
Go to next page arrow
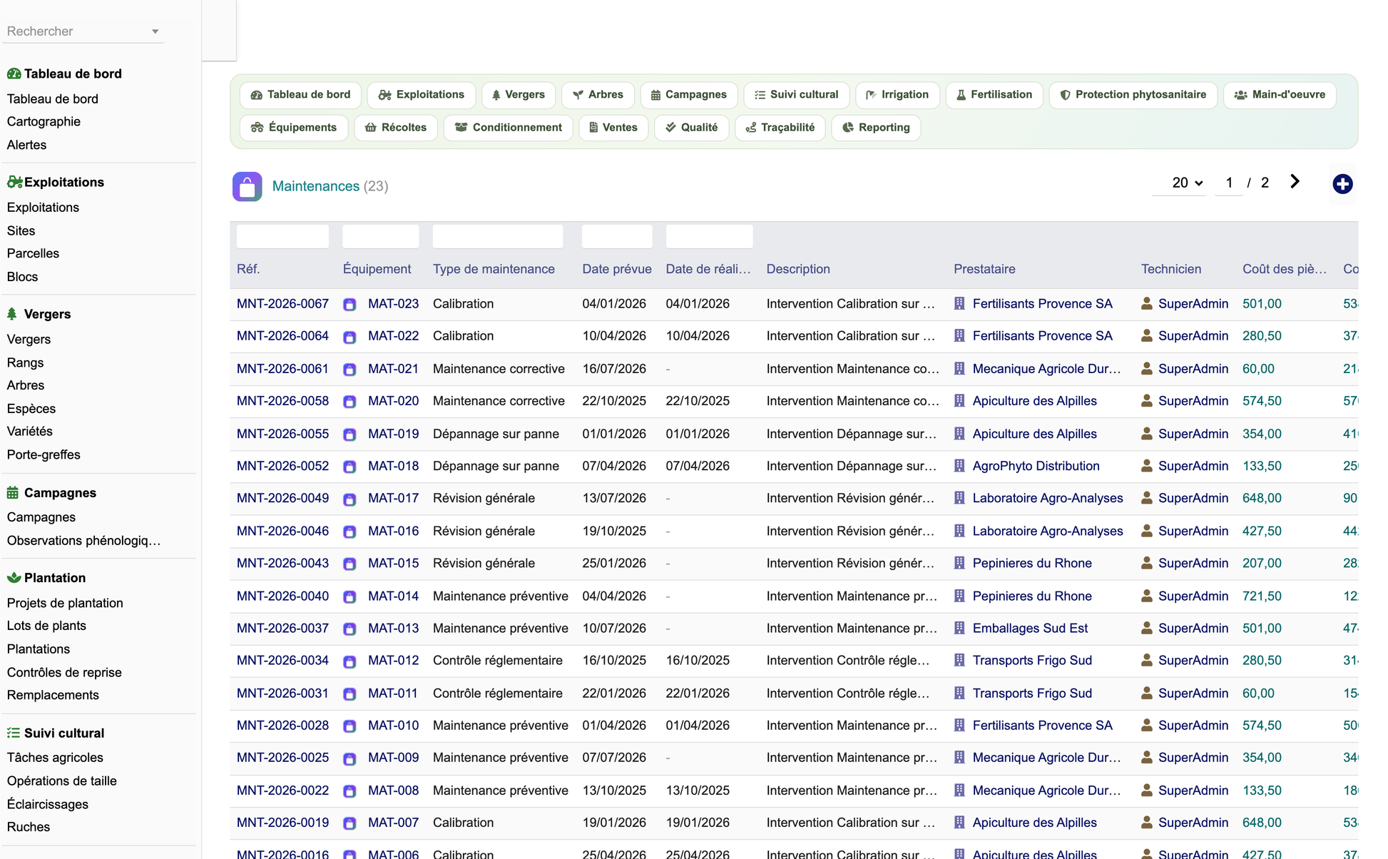tap(1295, 182)
